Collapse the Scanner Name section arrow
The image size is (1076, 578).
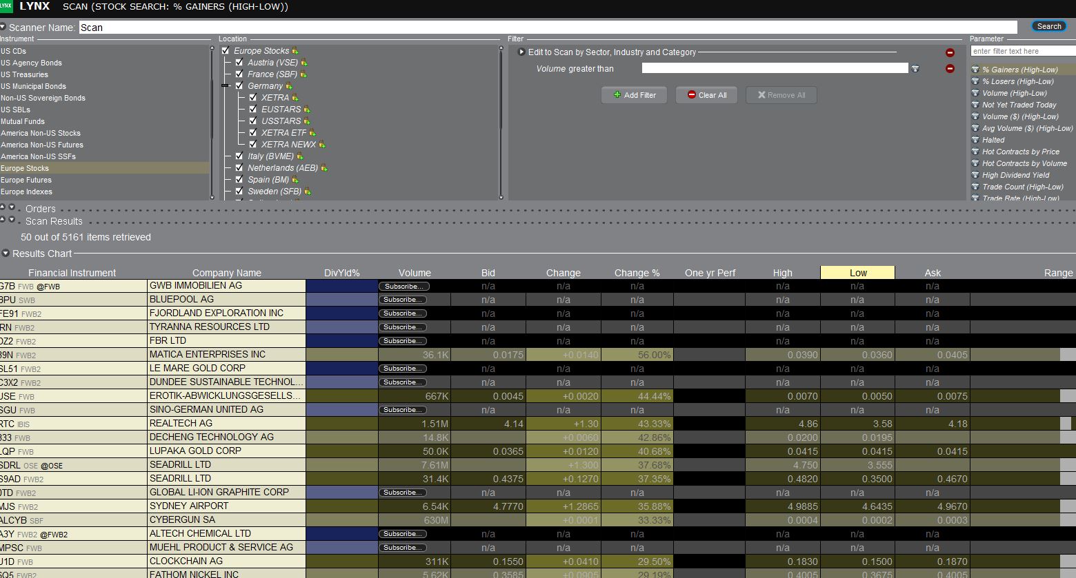tap(3, 28)
